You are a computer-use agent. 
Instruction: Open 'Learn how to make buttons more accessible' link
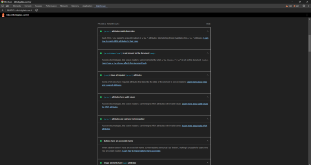141,151
